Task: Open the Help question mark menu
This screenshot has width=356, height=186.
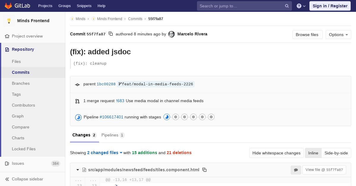Action: point(301,6)
